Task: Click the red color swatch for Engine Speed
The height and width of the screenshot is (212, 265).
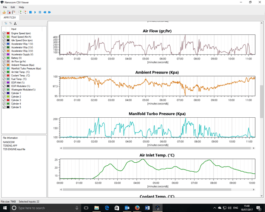Action: (x=8, y=33)
